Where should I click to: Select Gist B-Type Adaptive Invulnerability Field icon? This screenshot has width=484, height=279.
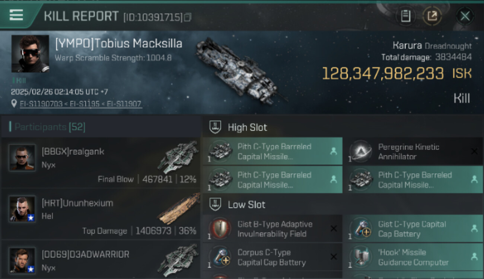(220, 229)
